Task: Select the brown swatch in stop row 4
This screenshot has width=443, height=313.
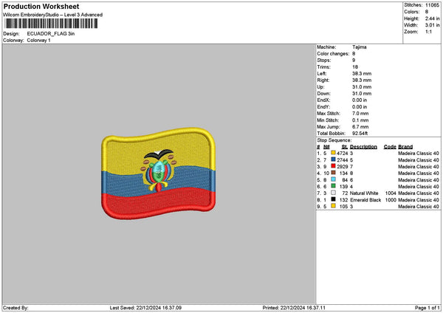Action: point(333,173)
